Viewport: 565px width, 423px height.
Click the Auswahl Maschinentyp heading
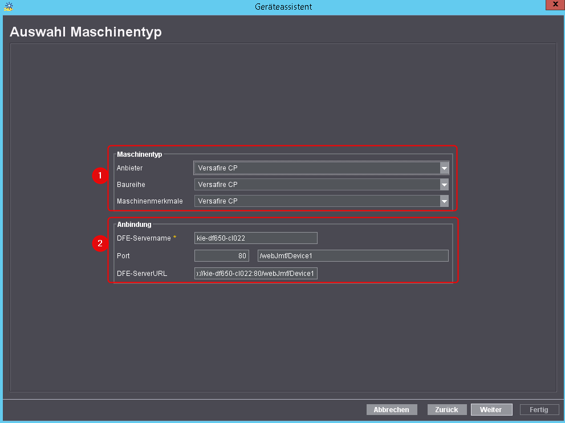[86, 32]
